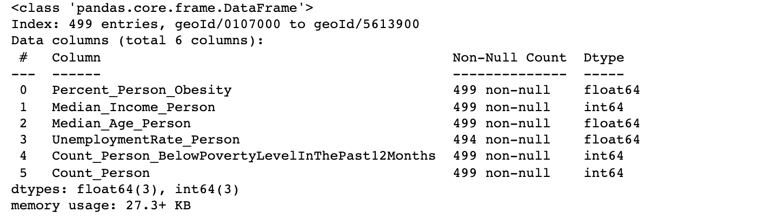The height and width of the screenshot is (219, 784).
Task: Click the 'memory usage: 27.3+ KB' line
Action: 101,206
